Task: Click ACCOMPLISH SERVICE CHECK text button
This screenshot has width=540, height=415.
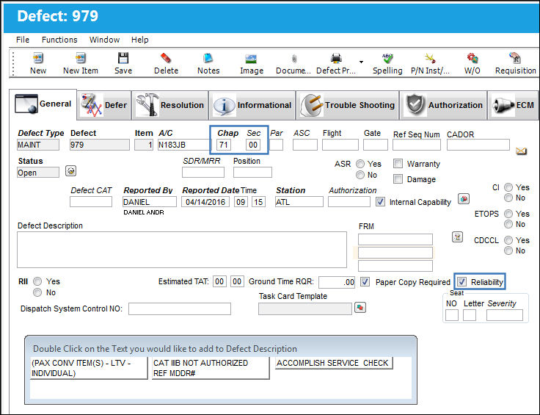Action: (334, 363)
